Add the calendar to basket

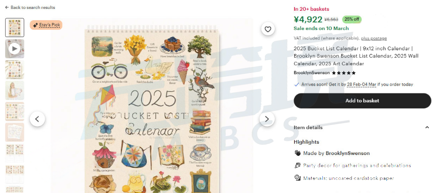[x=362, y=100]
